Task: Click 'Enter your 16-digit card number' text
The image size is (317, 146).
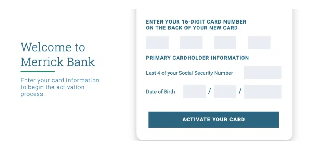Action: point(196,22)
